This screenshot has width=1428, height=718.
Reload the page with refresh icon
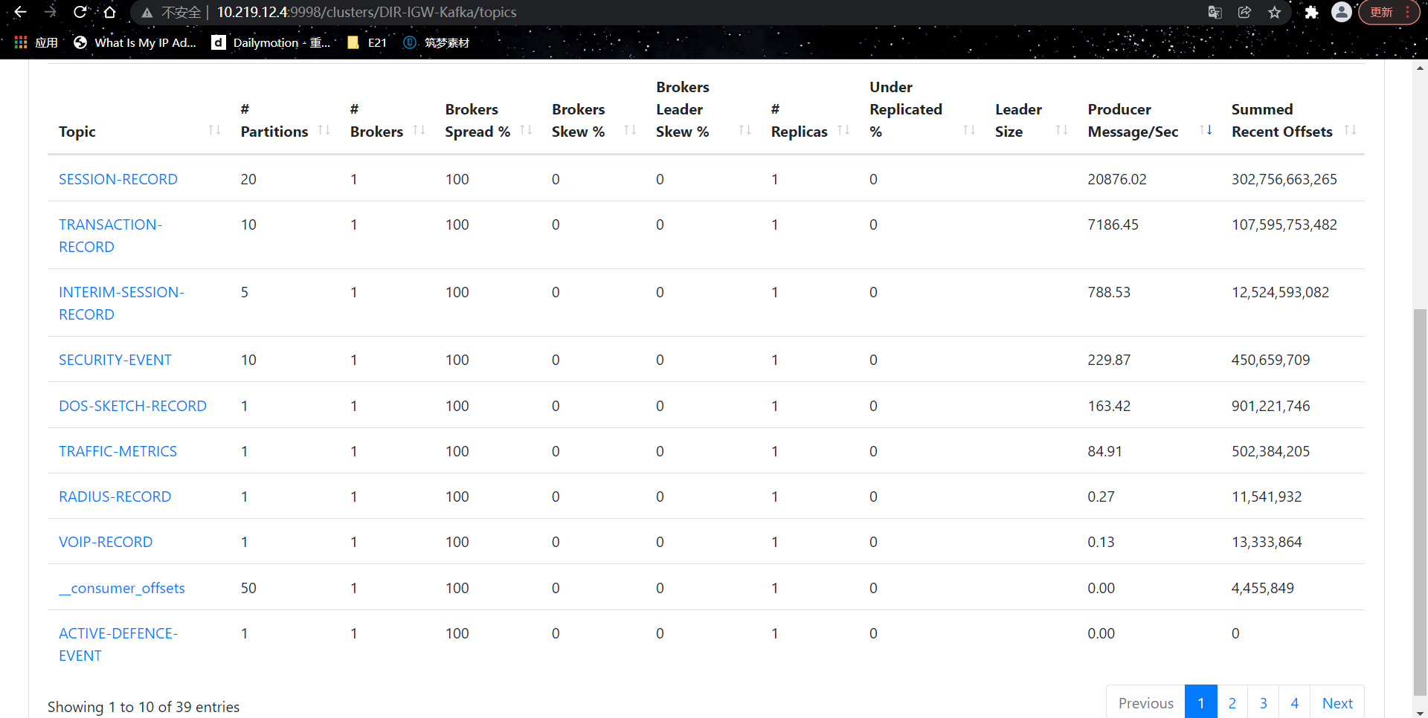[80, 13]
